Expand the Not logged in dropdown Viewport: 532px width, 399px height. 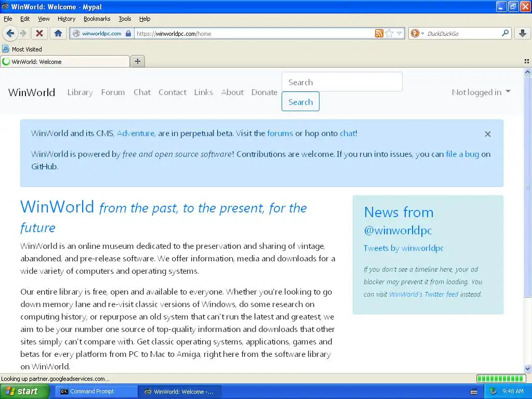click(481, 92)
